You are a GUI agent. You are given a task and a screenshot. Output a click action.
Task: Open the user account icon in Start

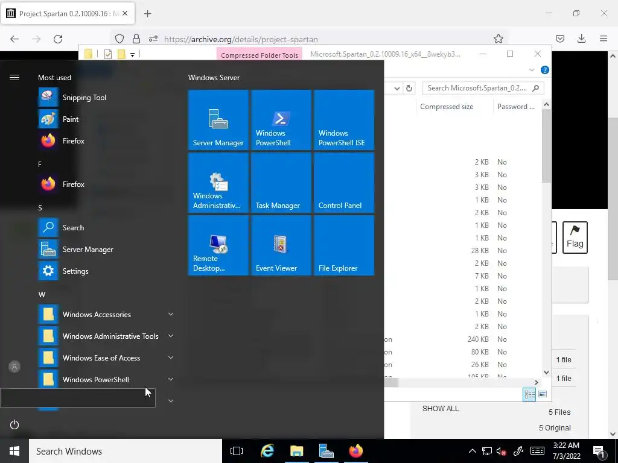pyautogui.click(x=14, y=367)
